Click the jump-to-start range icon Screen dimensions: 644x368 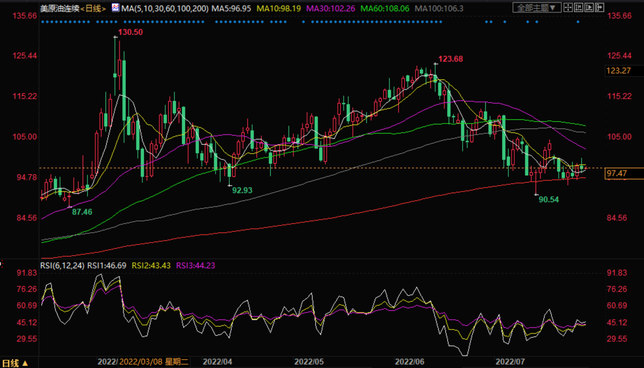pos(579,8)
